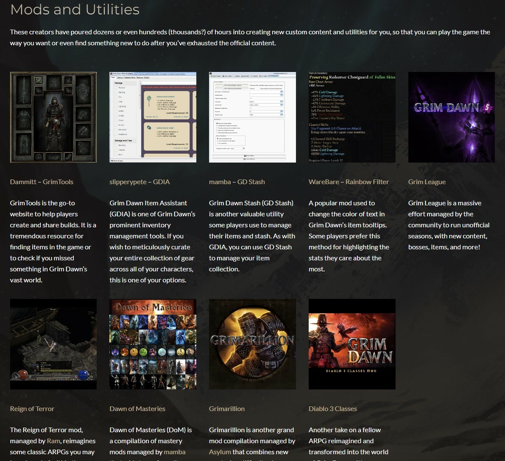Click the text "Grim Dawn Stash (GD Stash)"

pos(251,203)
